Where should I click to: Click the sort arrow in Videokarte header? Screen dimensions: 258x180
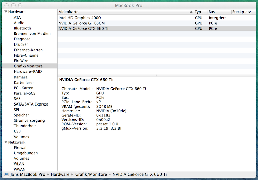(x=191, y=12)
